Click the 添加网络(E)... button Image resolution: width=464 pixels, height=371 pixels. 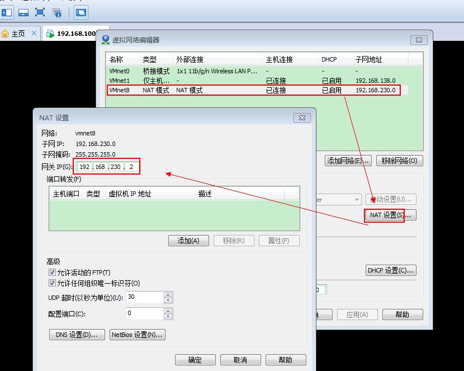pos(348,161)
